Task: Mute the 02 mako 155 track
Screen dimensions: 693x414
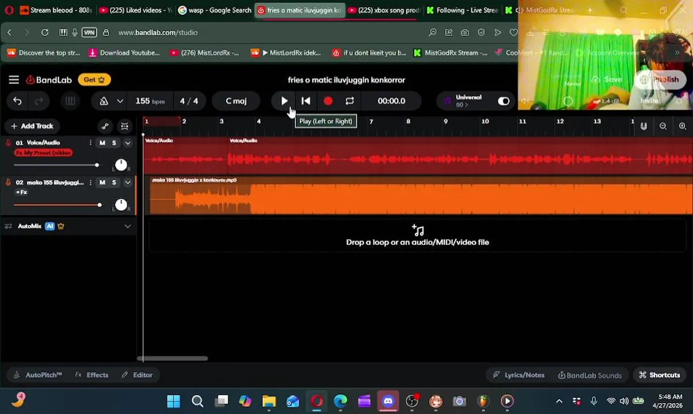Action: pos(102,183)
